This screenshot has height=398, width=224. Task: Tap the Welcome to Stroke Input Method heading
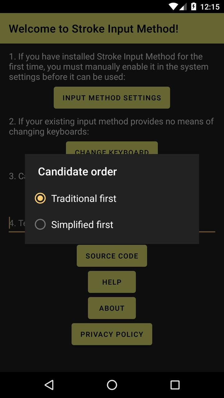93,28
